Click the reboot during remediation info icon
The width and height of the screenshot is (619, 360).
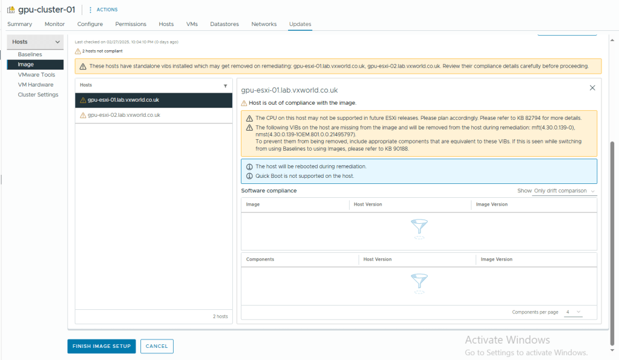[x=249, y=166]
